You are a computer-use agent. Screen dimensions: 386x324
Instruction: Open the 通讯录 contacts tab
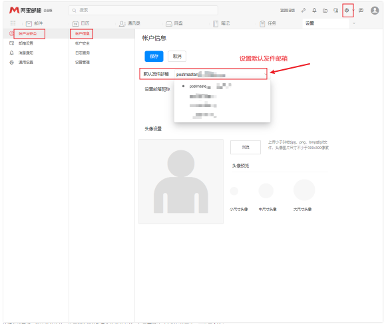tap(130, 23)
